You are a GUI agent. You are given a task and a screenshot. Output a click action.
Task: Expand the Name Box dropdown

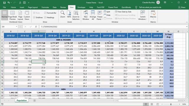coord(17,27)
